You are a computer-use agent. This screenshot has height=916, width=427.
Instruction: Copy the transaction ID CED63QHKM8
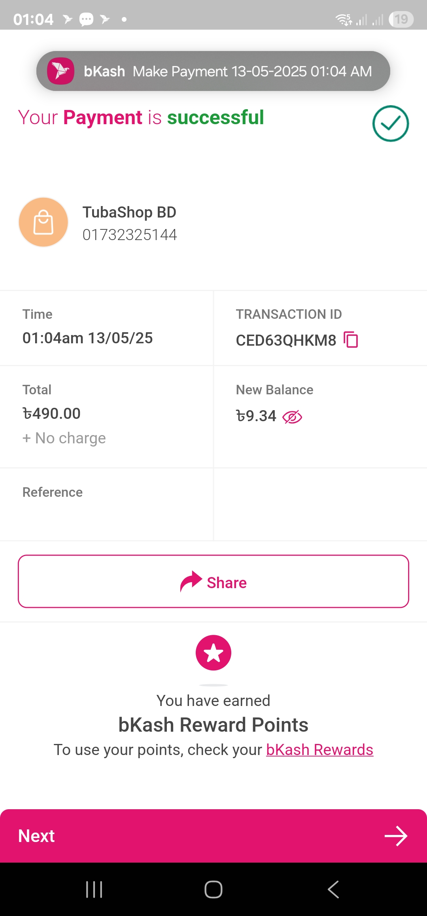pyautogui.click(x=351, y=340)
